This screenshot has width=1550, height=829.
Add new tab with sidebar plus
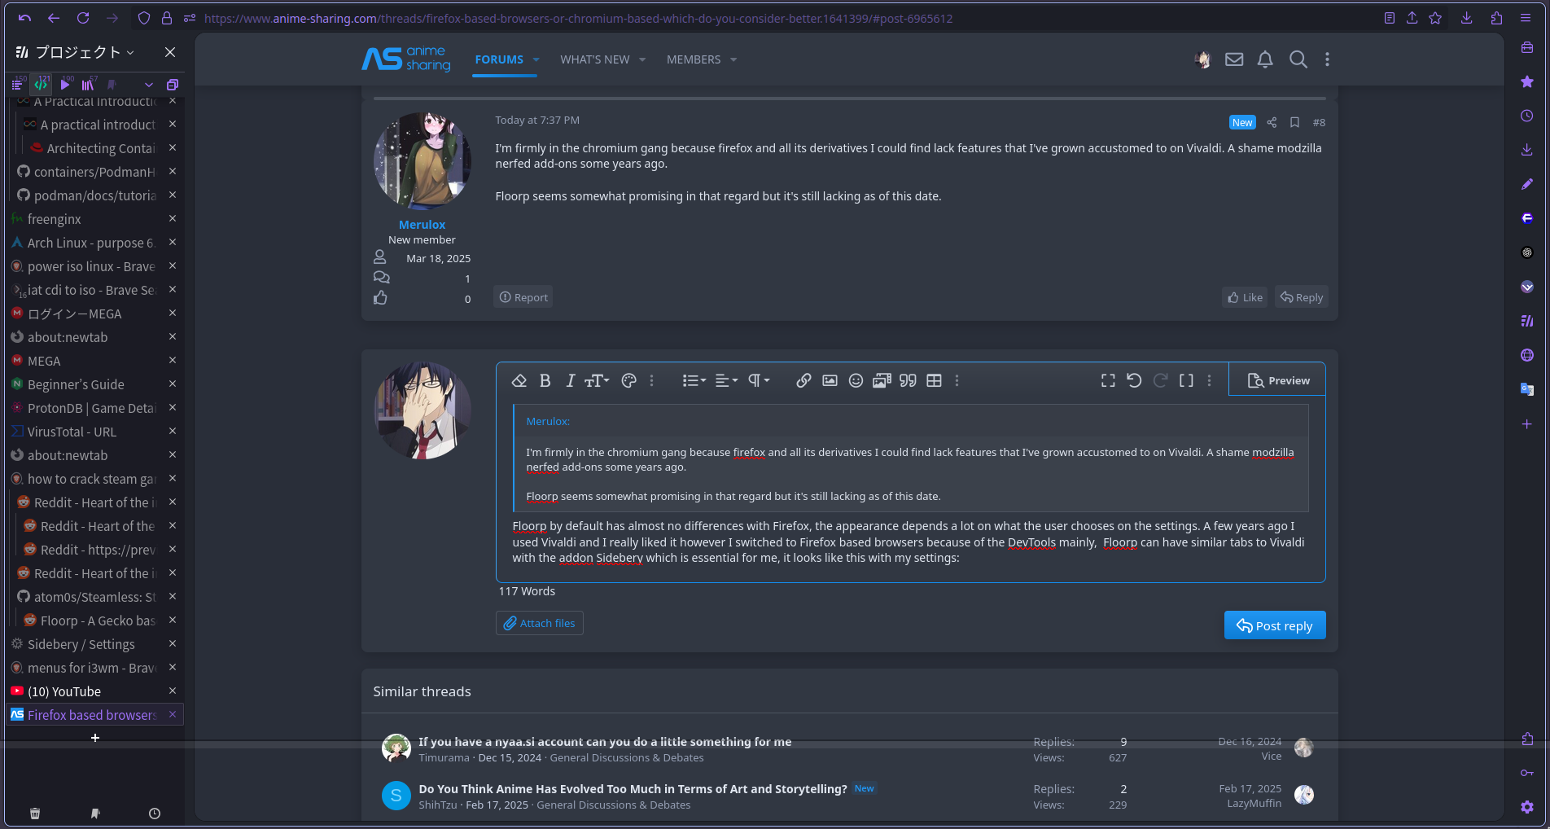point(95,738)
